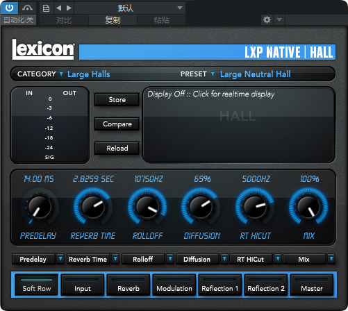The height and width of the screenshot is (311, 348).
Task: Switch to the Master tab
Action: click(x=312, y=285)
